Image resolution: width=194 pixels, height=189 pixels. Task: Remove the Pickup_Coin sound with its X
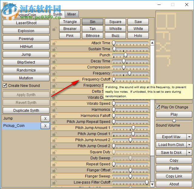[45, 126]
